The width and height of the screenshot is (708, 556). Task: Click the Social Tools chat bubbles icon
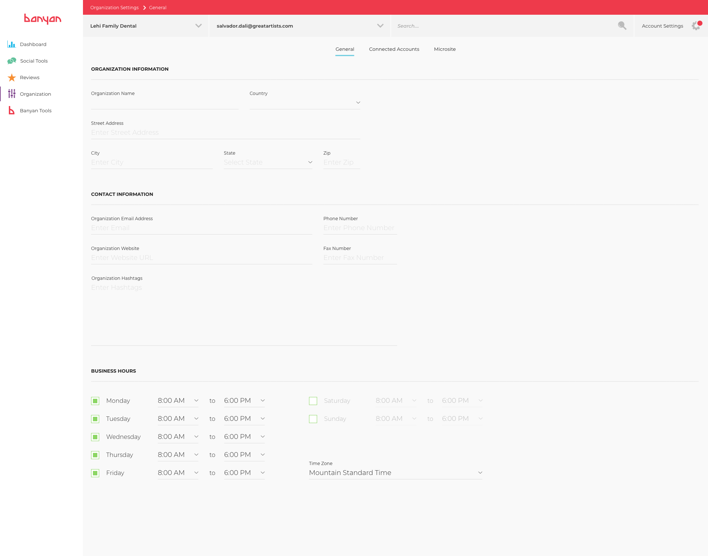pyautogui.click(x=12, y=61)
